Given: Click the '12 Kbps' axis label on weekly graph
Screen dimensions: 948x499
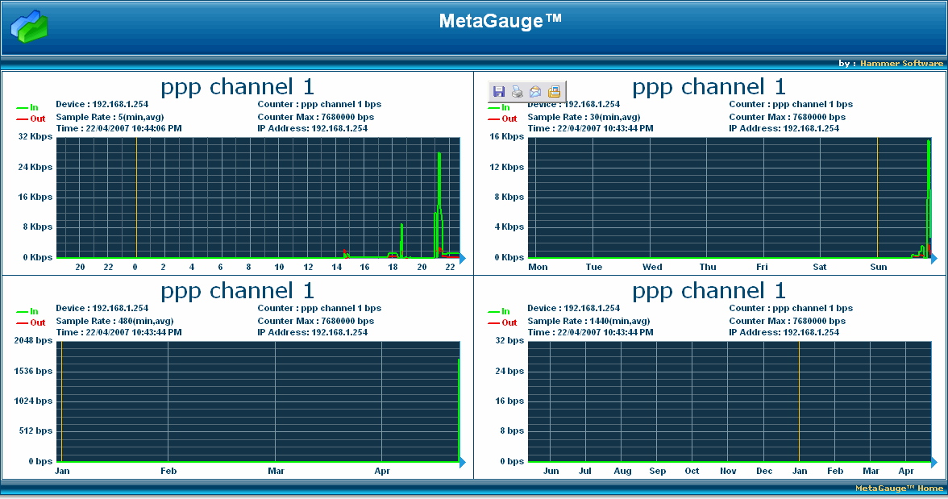Looking at the screenshot, I should click(506, 167).
